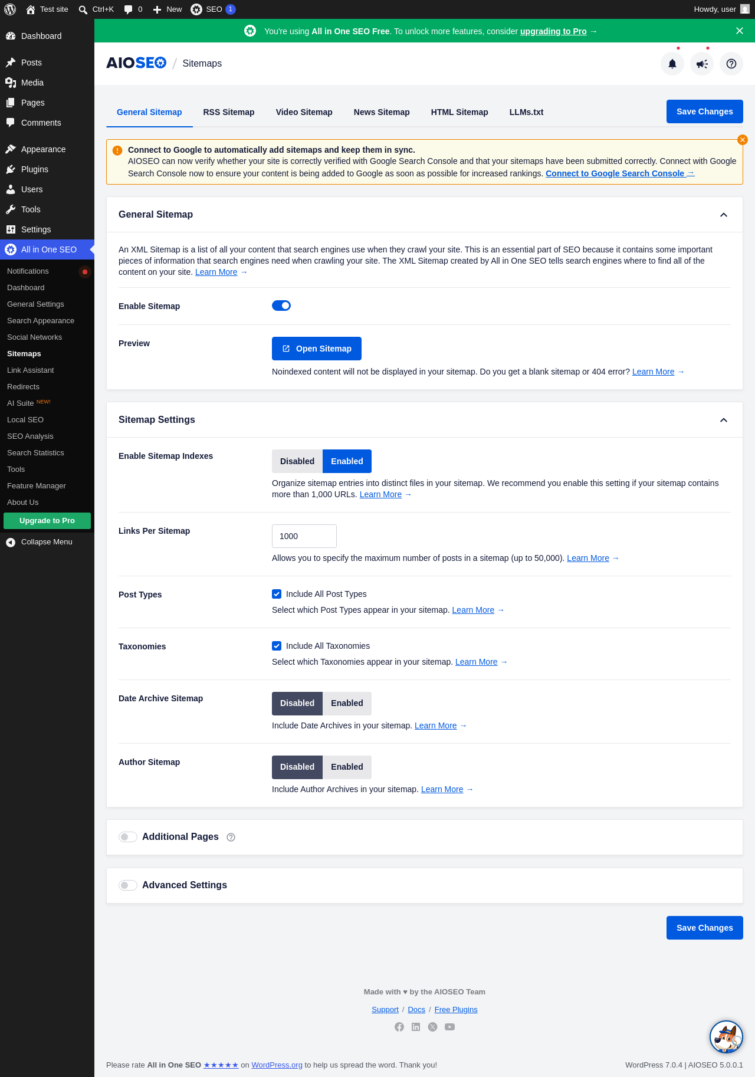Follow the Connect to Google Search Console link
The width and height of the screenshot is (755, 1077).
pyautogui.click(x=620, y=173)
